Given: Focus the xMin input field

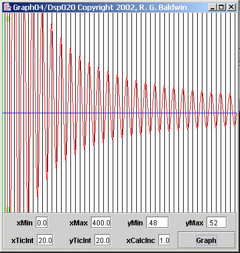Looking at the screenshot, I should [42, 222].
